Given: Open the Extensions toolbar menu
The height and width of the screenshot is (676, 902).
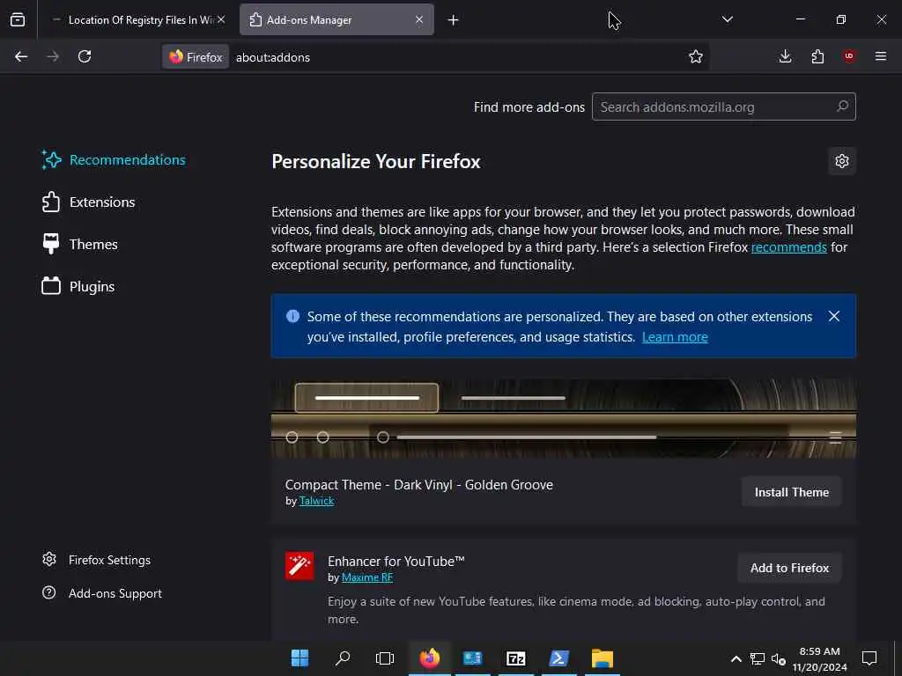Looking at the screenshot, I should point(817,56).
